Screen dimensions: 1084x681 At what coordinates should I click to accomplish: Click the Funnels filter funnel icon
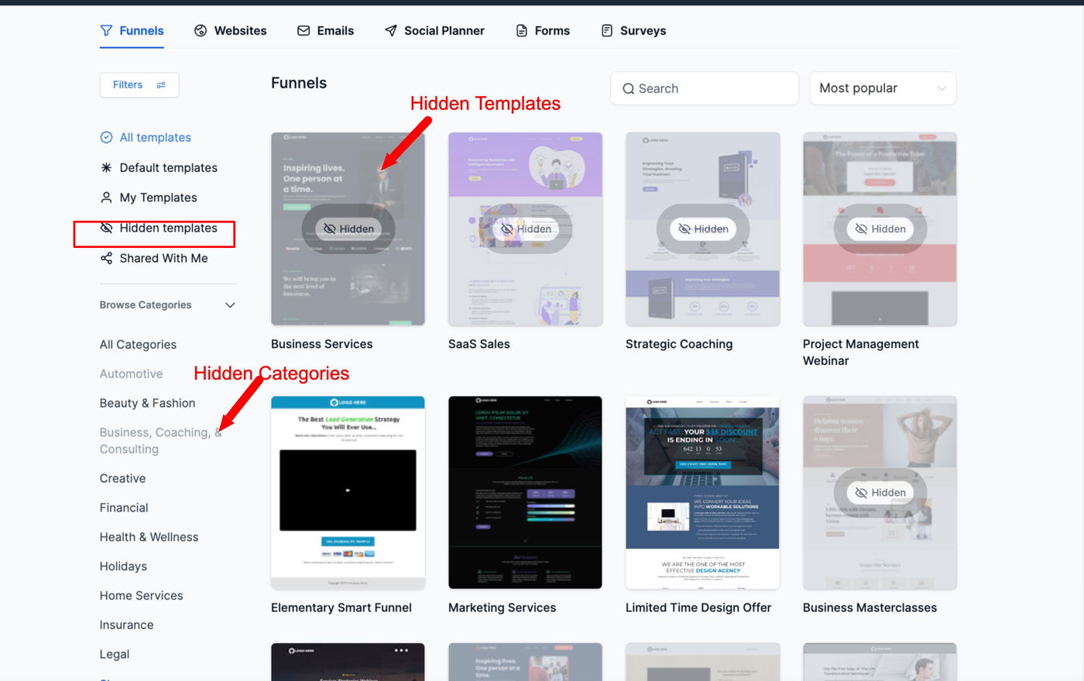(106, 31)
